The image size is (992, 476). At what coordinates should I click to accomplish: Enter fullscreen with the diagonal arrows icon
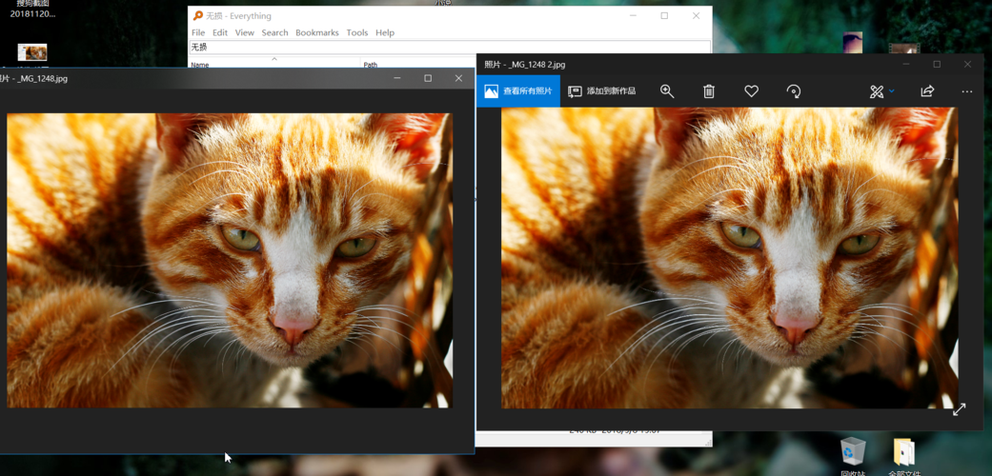tap(959, 409)
